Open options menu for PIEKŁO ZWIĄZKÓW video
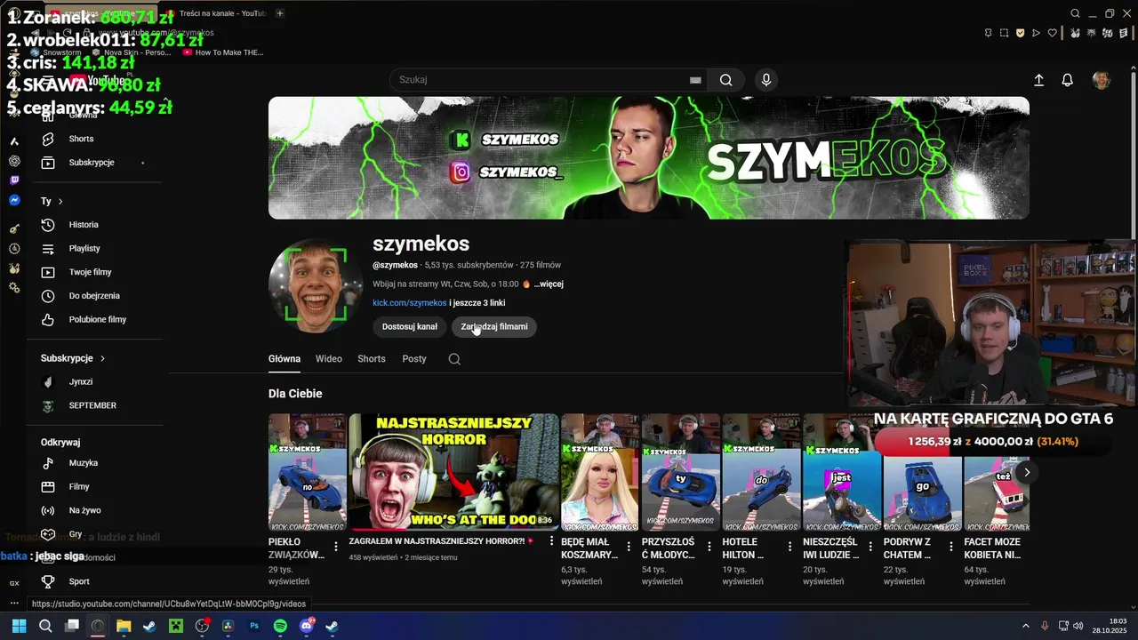Image resolution: width=1138 pixels, height=640 pixels. click(336, 547)
